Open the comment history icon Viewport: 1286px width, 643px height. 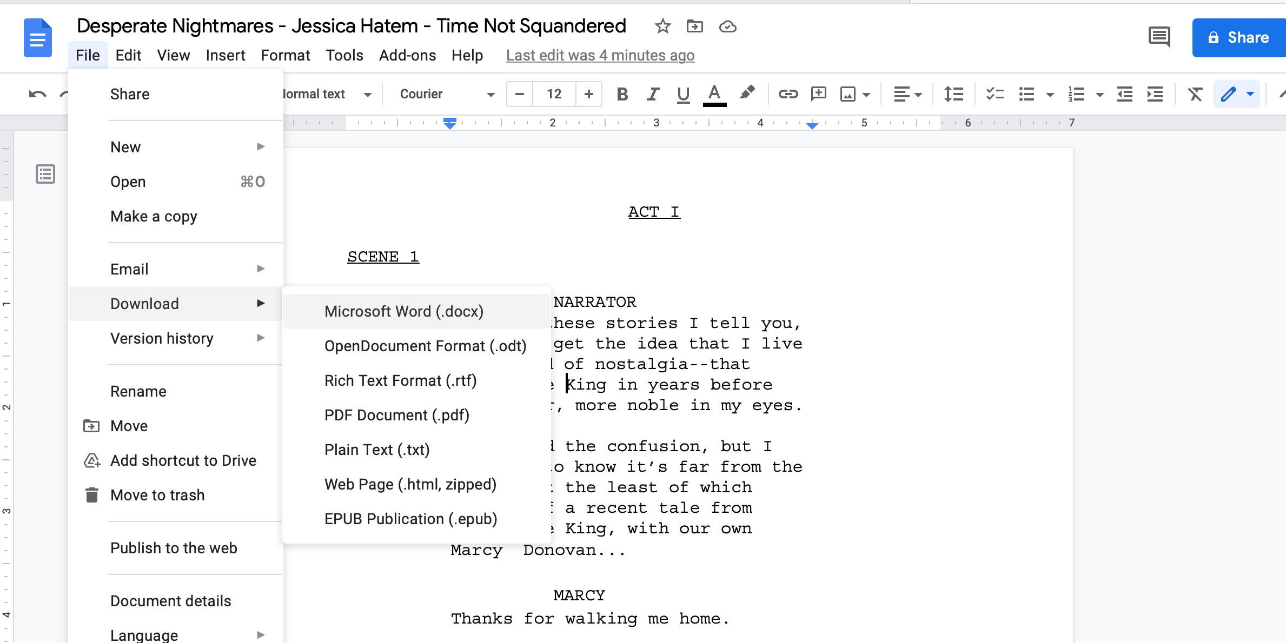1159,37
